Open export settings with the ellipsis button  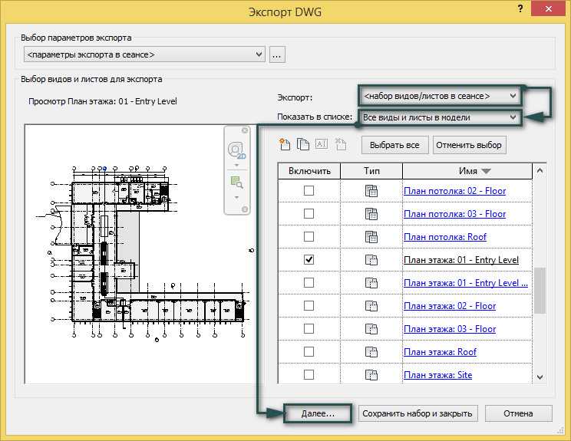tap(277, 54)
